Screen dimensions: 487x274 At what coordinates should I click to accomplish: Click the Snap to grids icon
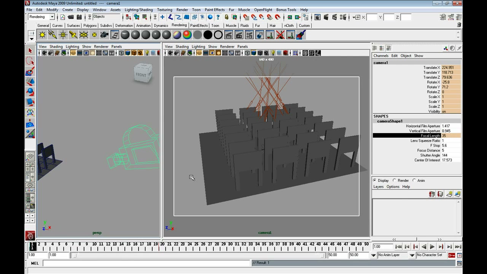click(246, 17)
